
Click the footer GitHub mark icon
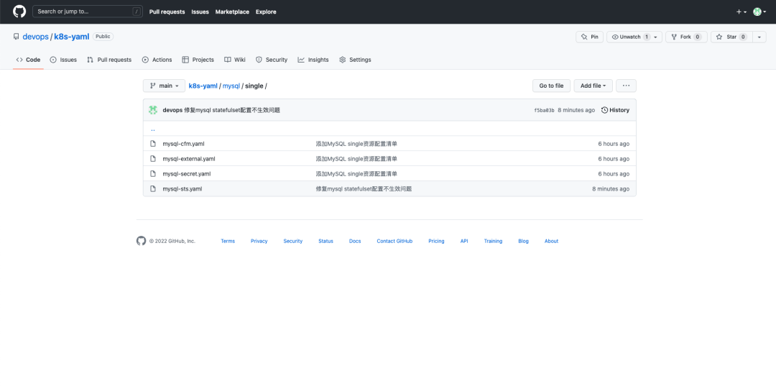pos(141,241)
